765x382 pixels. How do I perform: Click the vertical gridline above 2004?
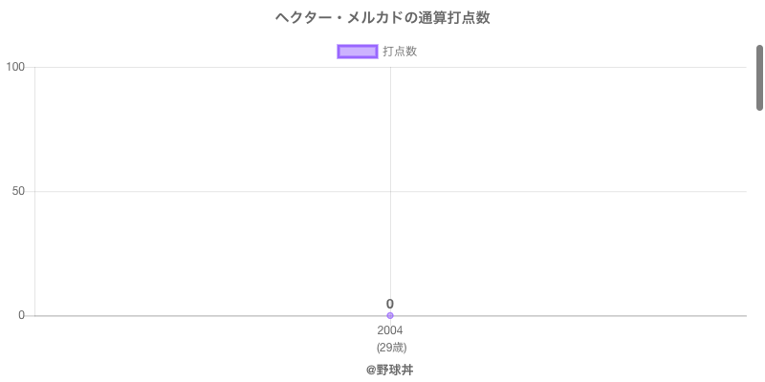[x=390, y=143]
